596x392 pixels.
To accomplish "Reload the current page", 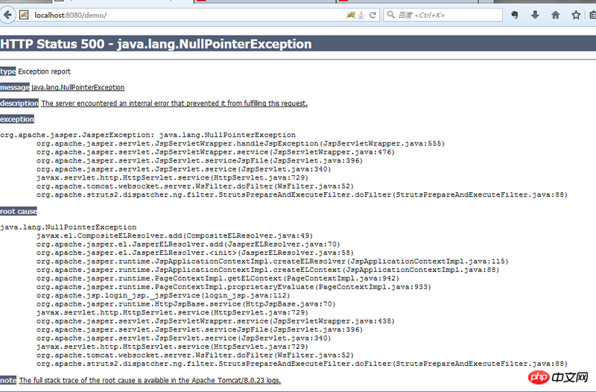I will click(373, 15).
